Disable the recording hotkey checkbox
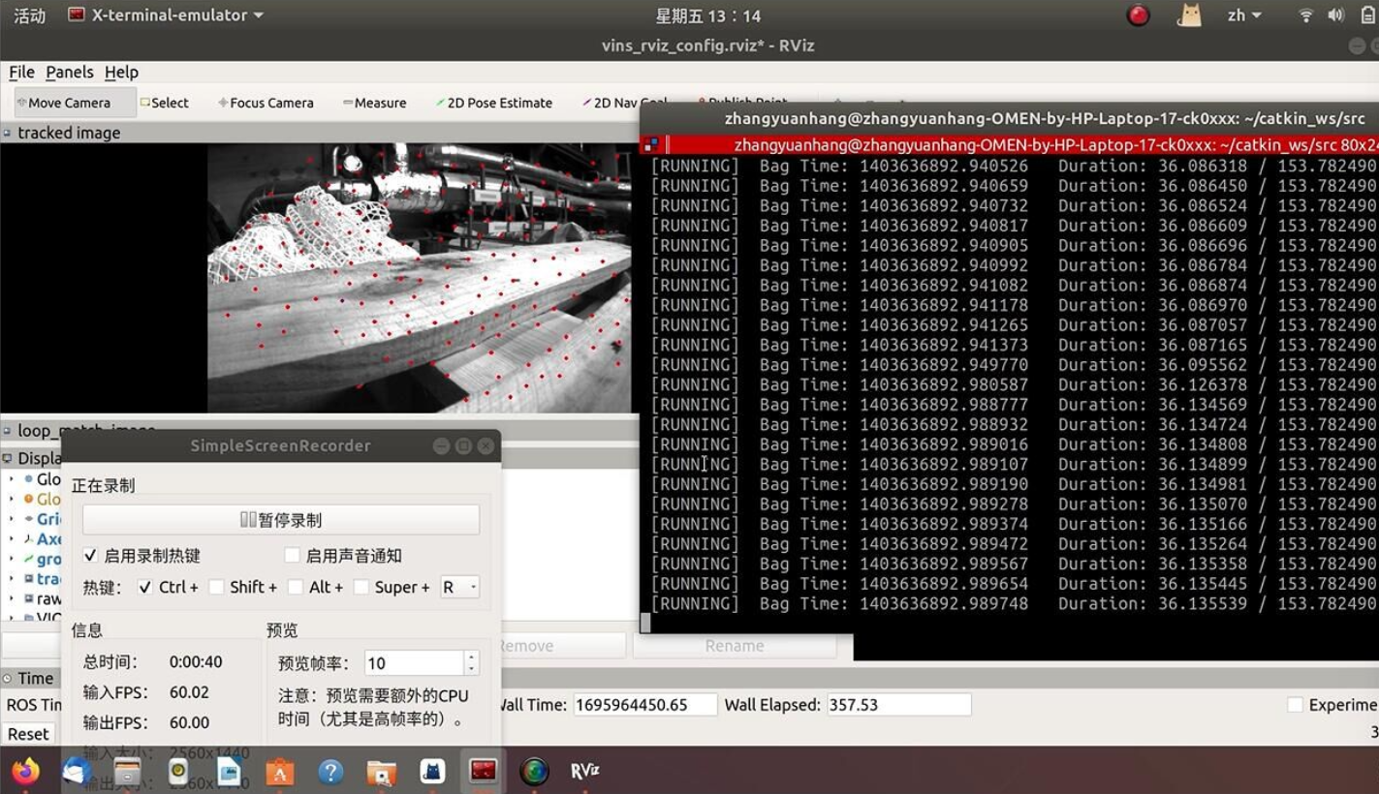This screenshot has width=1379, height=794. 90,556
